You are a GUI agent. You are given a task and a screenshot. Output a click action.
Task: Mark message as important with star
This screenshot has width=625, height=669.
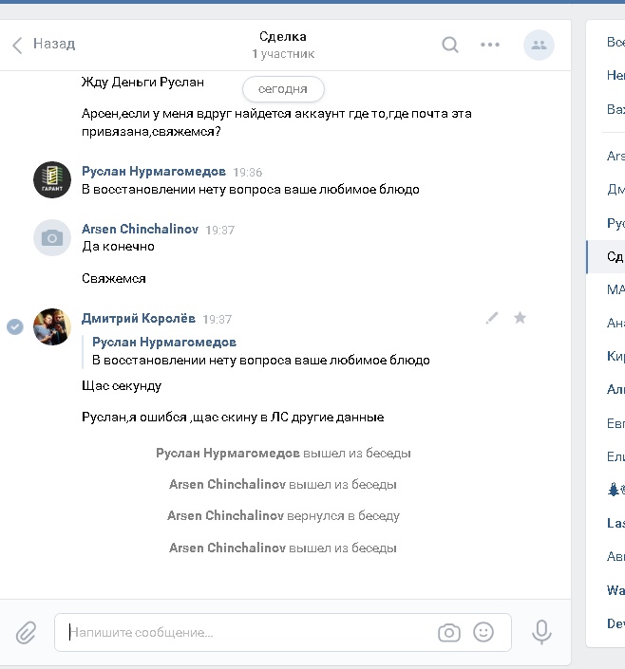tap(520, 318)
